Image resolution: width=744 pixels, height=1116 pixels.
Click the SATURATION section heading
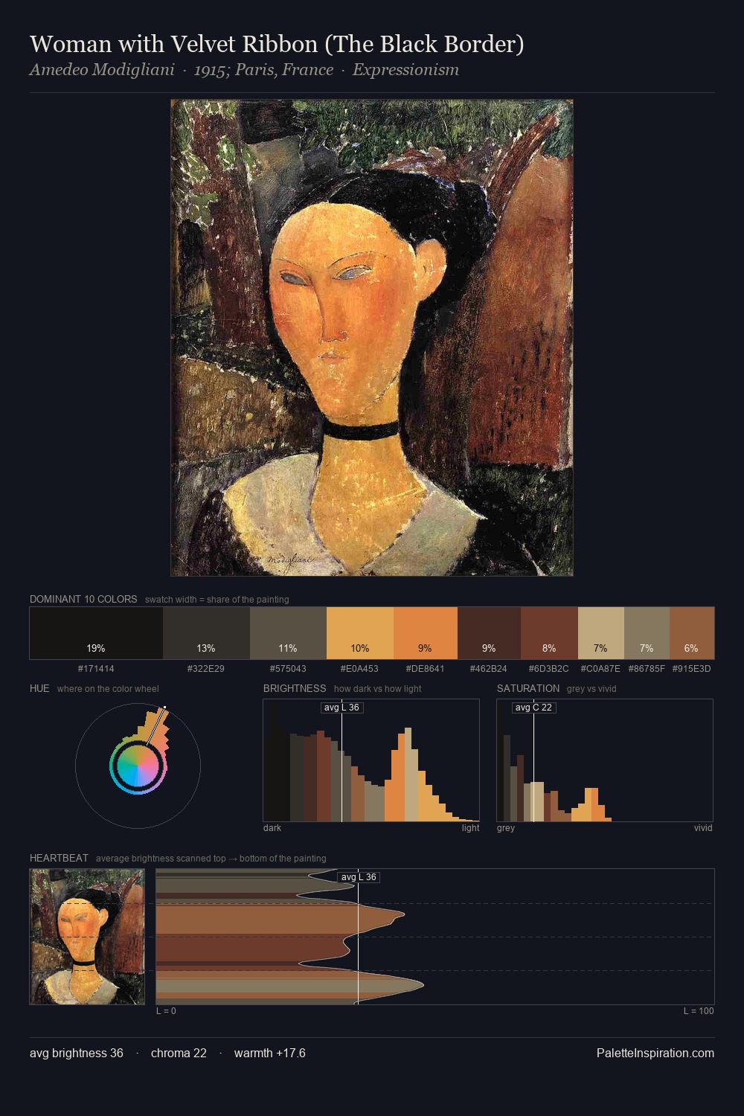coord(528,688)
